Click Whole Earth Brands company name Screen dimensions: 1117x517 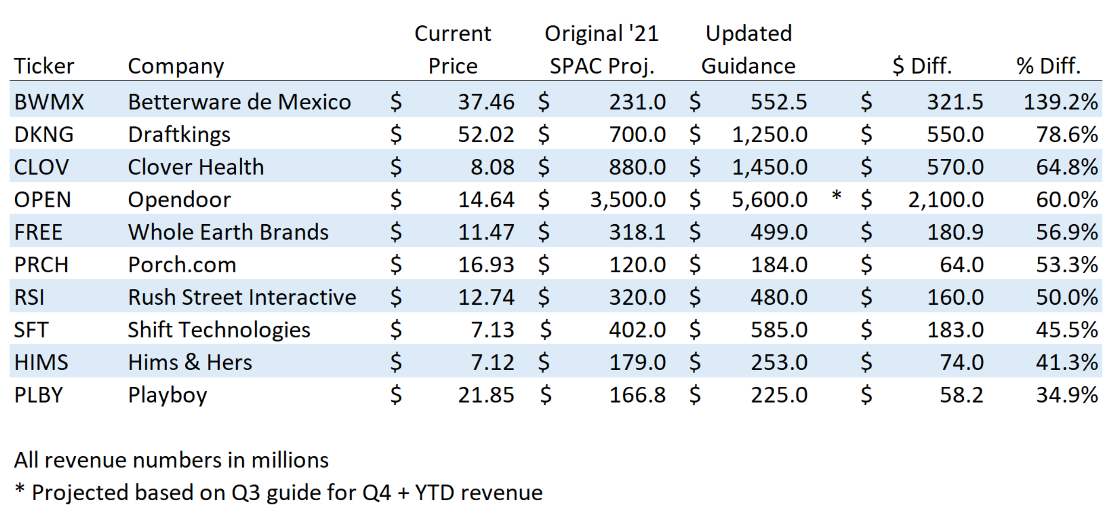coord(228,232)
